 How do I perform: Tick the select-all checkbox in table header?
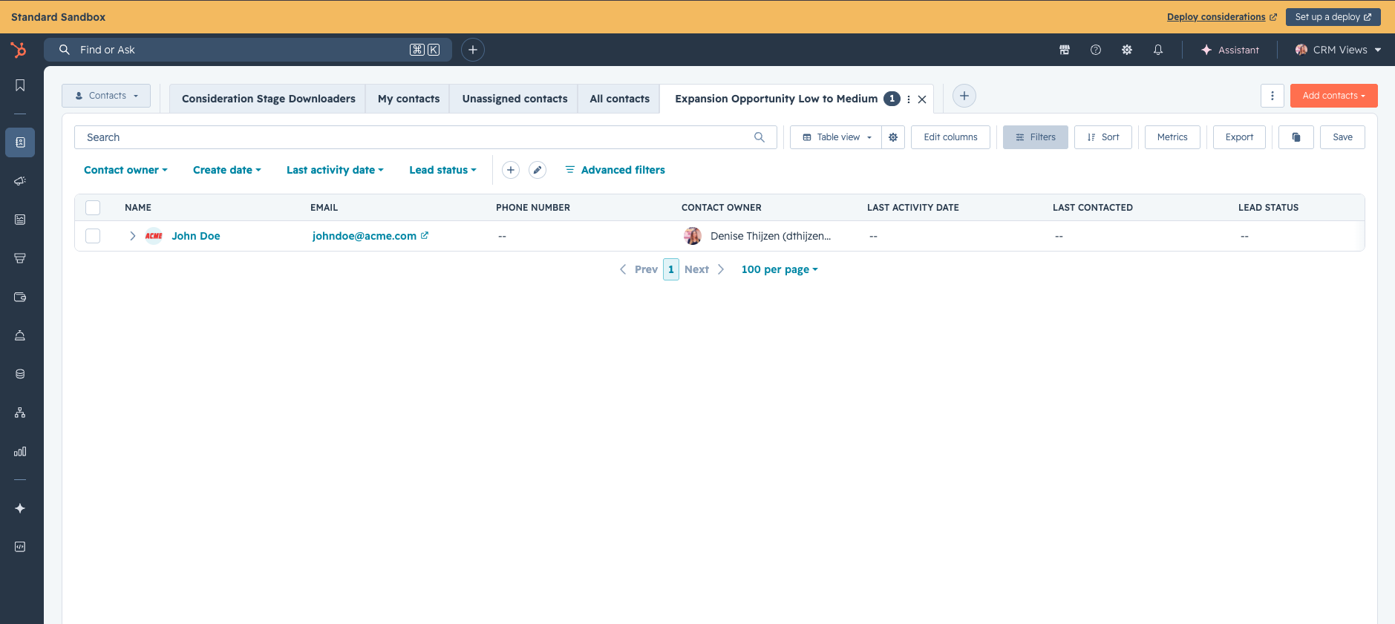pos(93,208)
